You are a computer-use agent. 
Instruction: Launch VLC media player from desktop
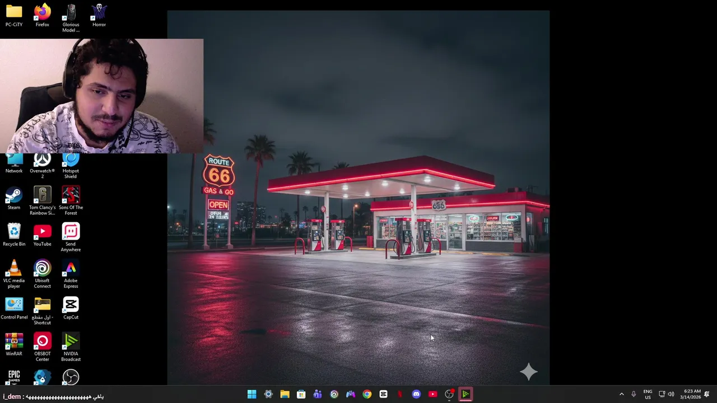click(x=14, y=274)
